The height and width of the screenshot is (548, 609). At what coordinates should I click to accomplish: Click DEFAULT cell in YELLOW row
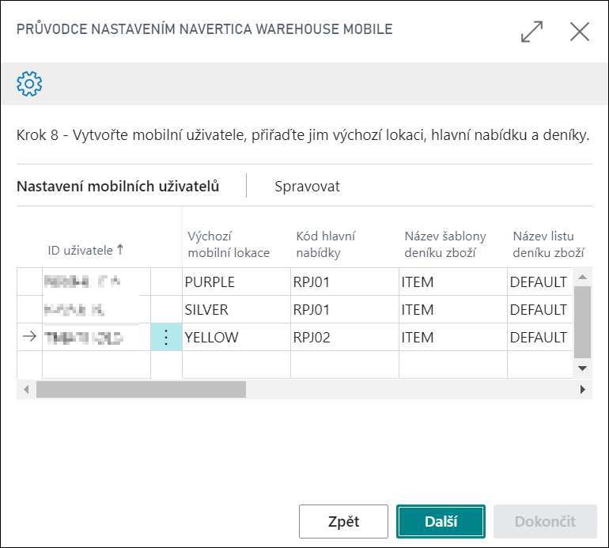540,337
